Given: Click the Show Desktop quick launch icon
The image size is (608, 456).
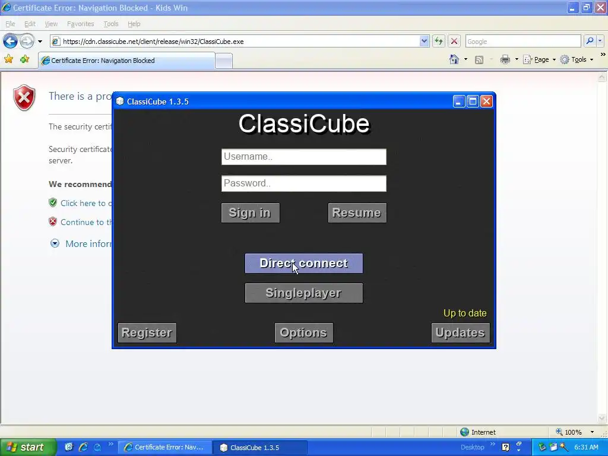Looking at the screenshot, I should pos(69,447).
